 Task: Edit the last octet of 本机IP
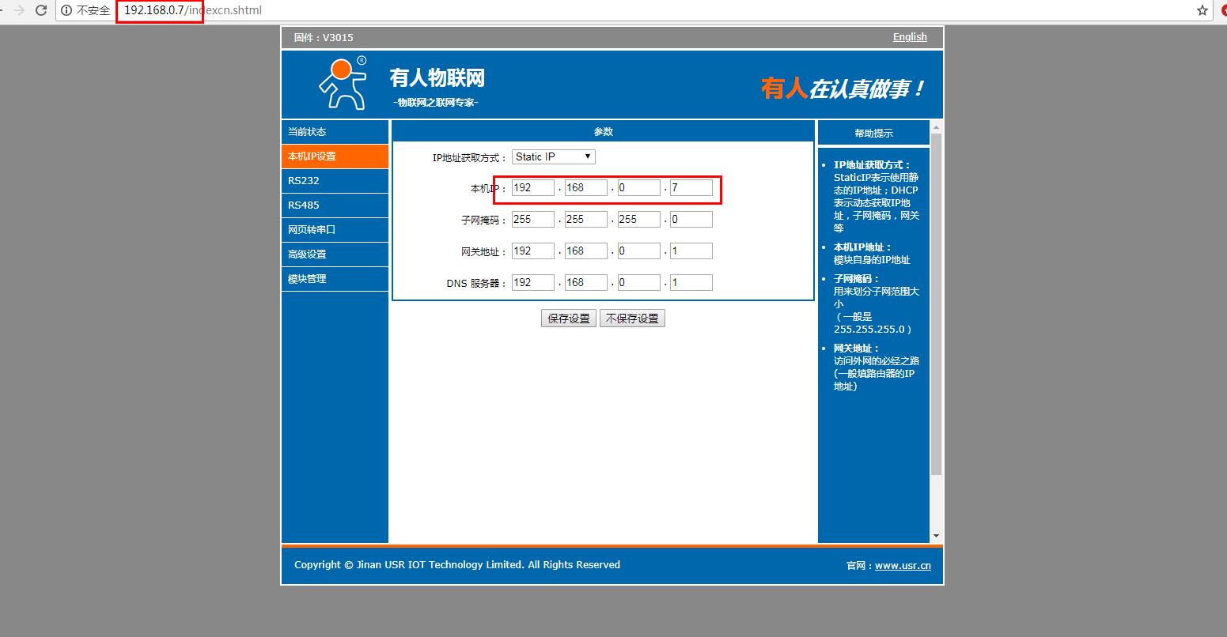[x=691, y=188]
